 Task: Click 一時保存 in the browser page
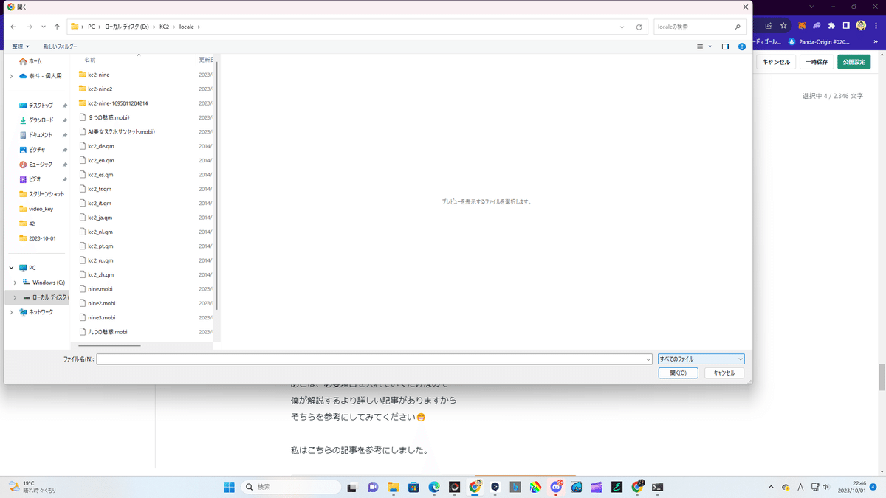(x=817, y=62)
